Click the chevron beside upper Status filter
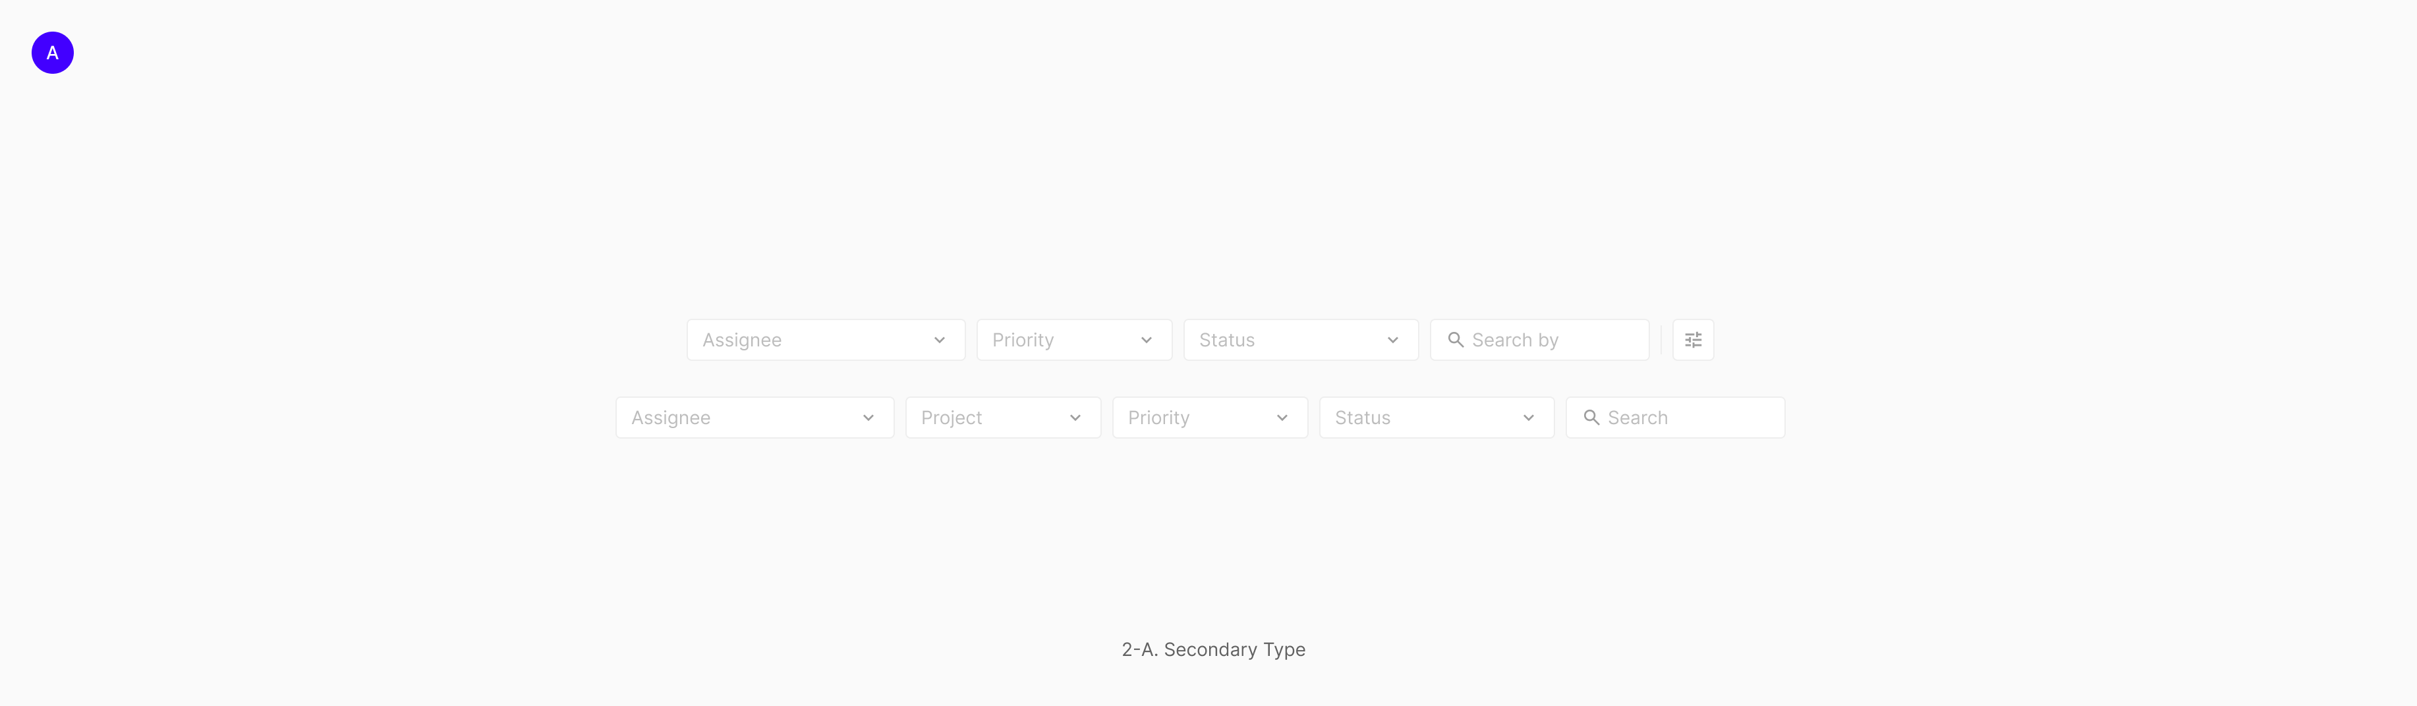Viewport: 2417px width, 706px height. [1394, 339]
